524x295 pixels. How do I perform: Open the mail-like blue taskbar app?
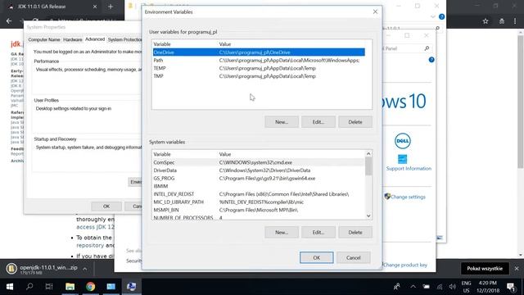111,286
